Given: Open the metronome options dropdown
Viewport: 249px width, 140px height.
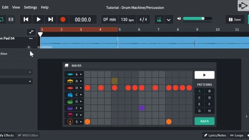Looking at the screenshot, I should point(168,20).
